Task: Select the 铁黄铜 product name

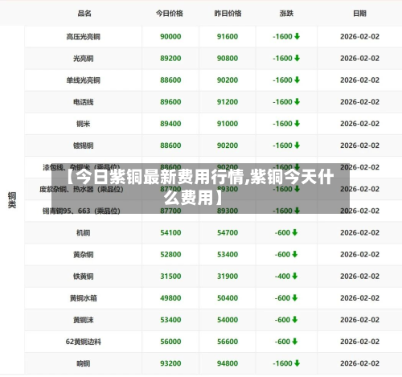Action: point(84,277)
